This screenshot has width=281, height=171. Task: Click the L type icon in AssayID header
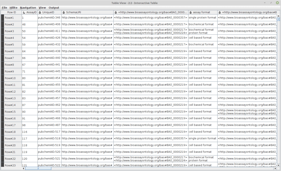coord(24,12)
